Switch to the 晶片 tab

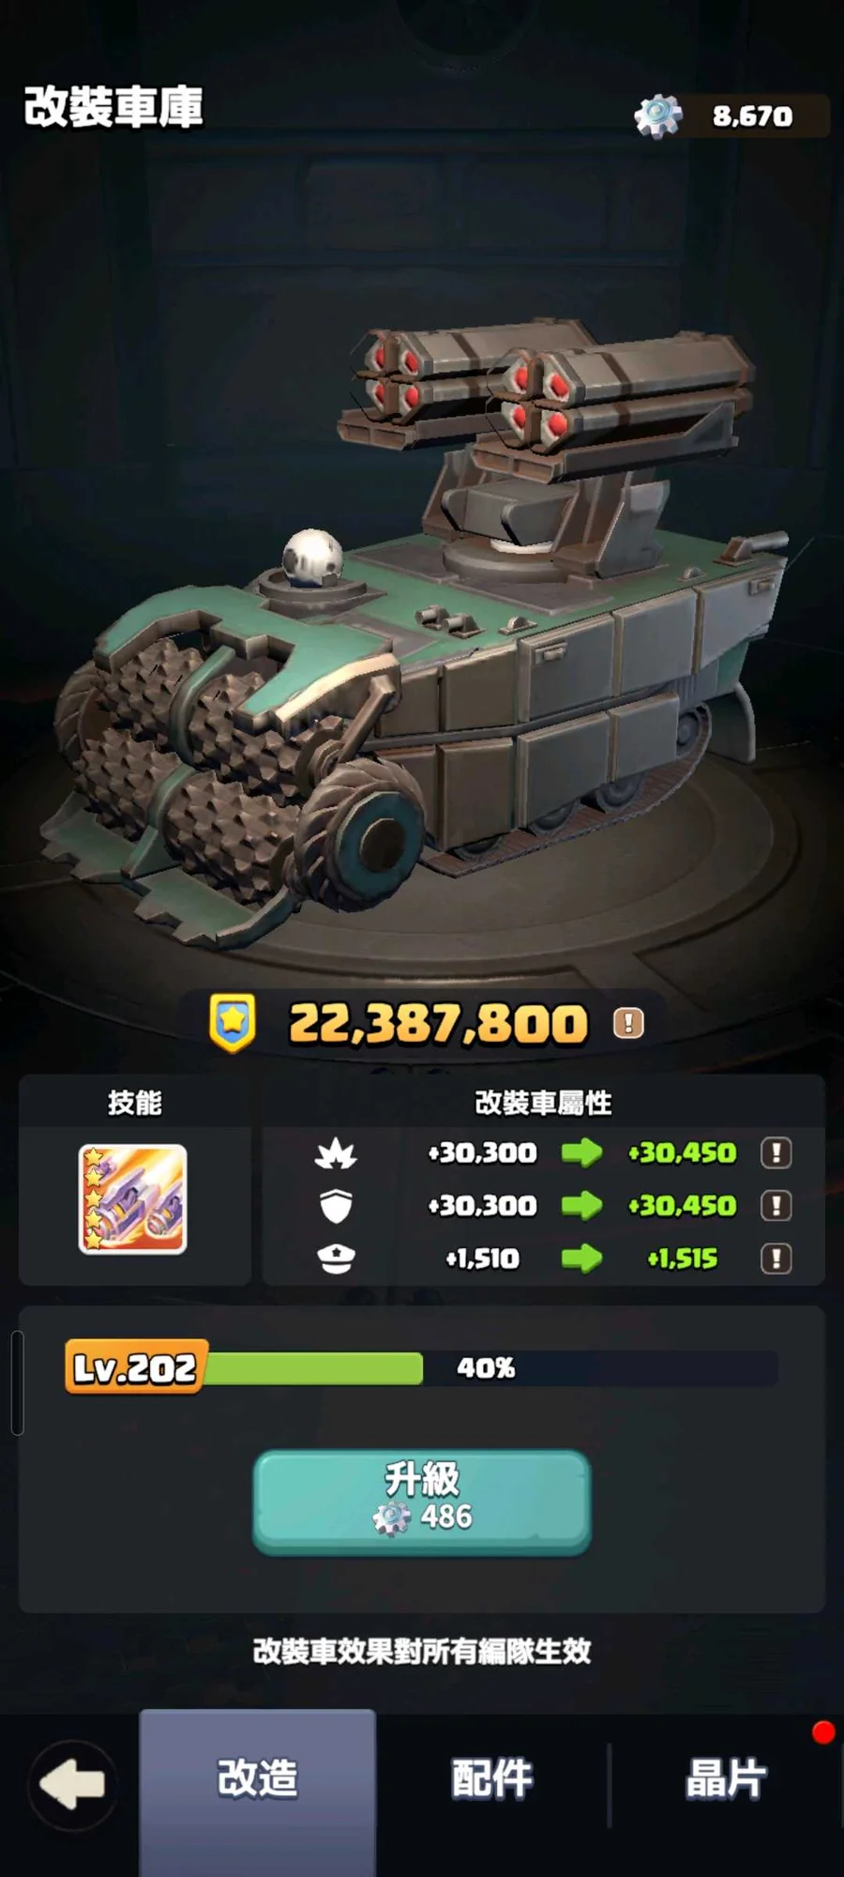[727, 1778]
